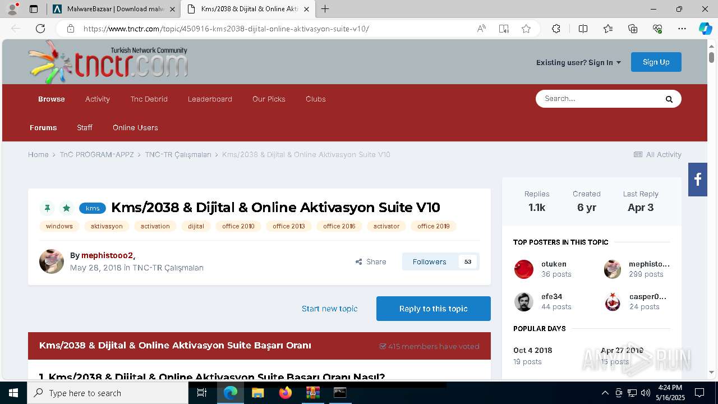Show hidden system tray icons
The width and height of the screenshot is (718, 404).
[605, 393]
